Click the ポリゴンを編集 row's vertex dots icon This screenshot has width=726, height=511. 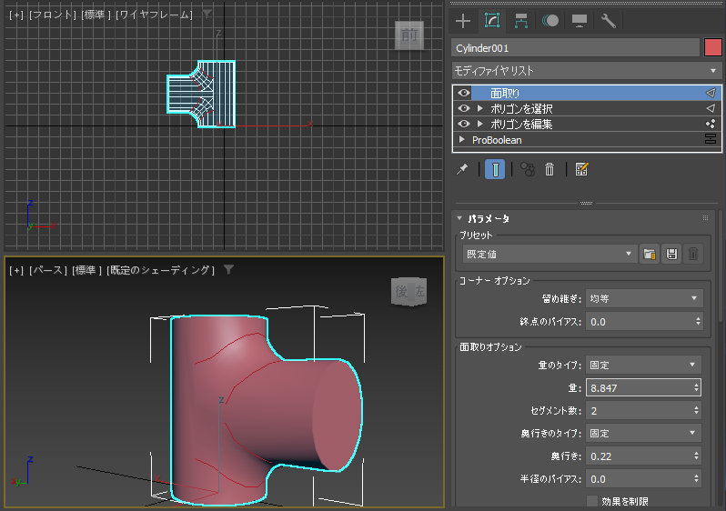(711, 124)
